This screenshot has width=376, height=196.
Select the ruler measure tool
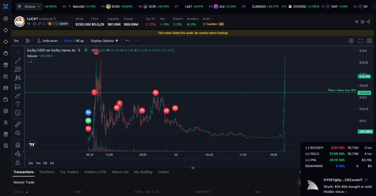coord(18,124)
